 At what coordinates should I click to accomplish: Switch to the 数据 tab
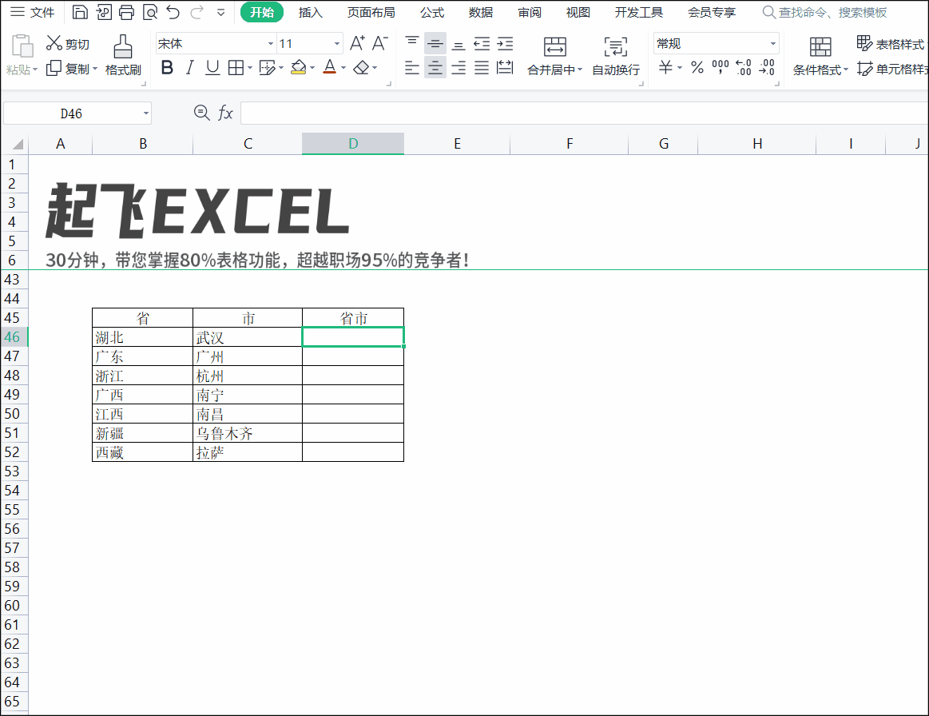[481, 12]
